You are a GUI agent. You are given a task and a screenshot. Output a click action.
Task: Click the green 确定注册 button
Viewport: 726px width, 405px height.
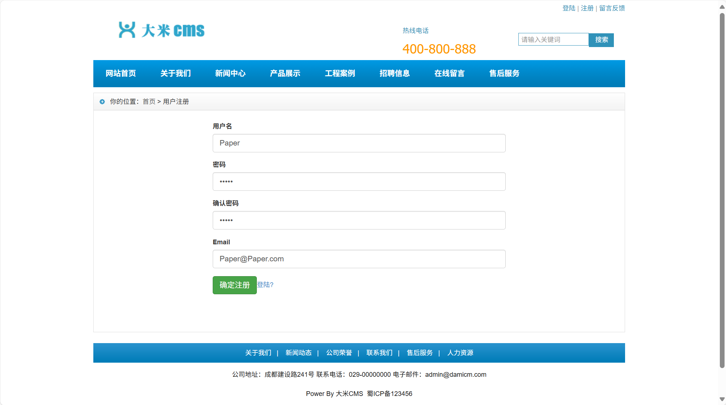pyautogui.click(x=234, y=285)
